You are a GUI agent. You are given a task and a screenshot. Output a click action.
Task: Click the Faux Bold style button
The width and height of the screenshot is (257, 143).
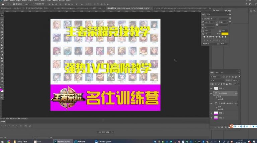click(x=204, y=37)
